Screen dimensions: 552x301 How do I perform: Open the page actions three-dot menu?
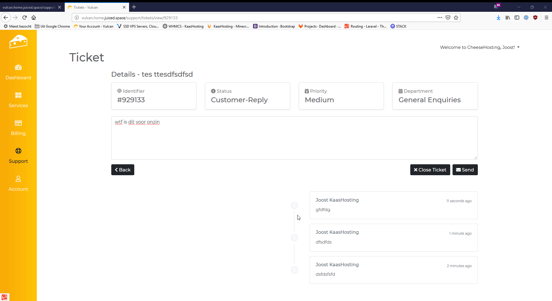[x=440, y=18]
